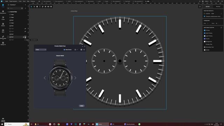Click the pause icon in Preview Watch Face
Screen dimensions: 224x126
point(84,50)
